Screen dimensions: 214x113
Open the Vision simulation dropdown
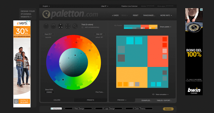(162, 94)
